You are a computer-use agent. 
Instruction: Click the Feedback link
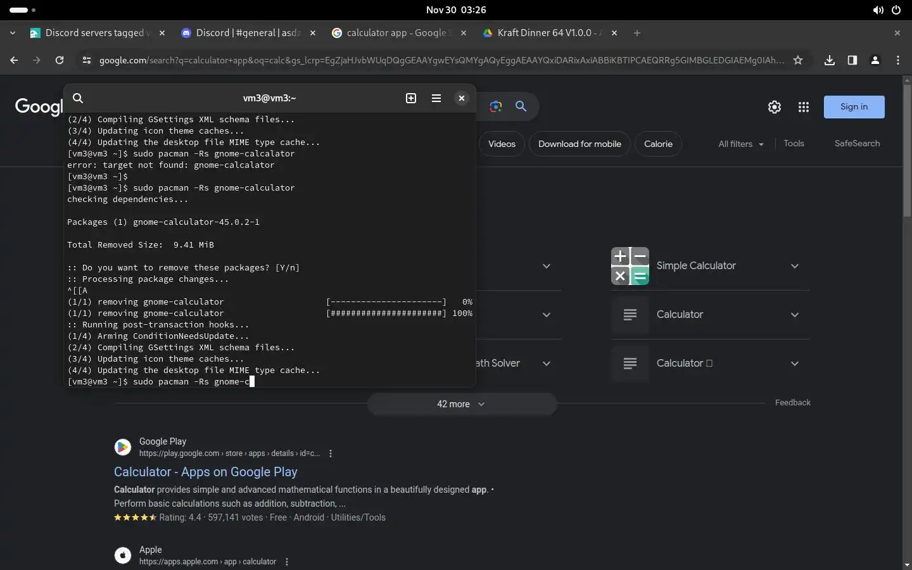(x=792, y=403)
